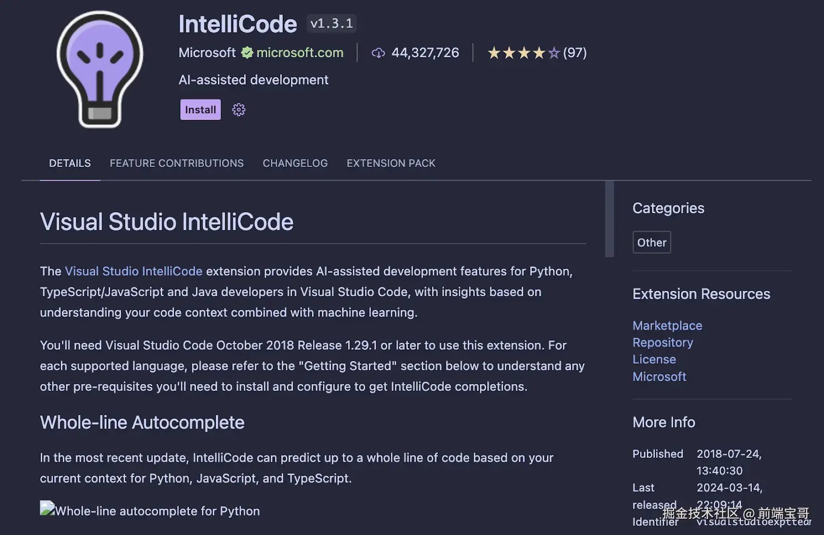Viewport: 824px width, 535px height.
Task: Select the Other category tag
Action: pos(651,243)
